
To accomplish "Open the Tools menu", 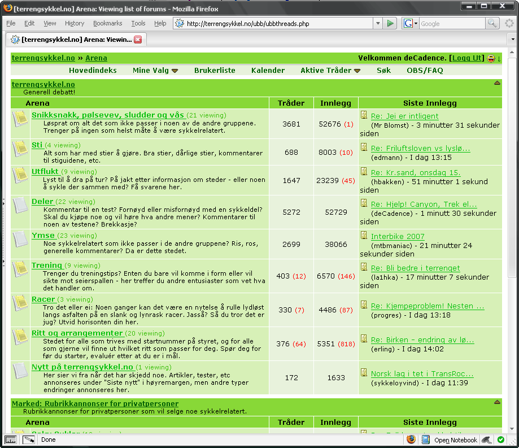I will tap(138, 23).
